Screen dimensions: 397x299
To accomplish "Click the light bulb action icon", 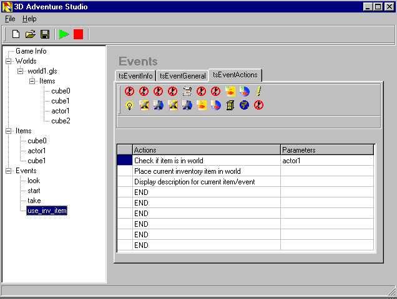I will coord(130,105).
